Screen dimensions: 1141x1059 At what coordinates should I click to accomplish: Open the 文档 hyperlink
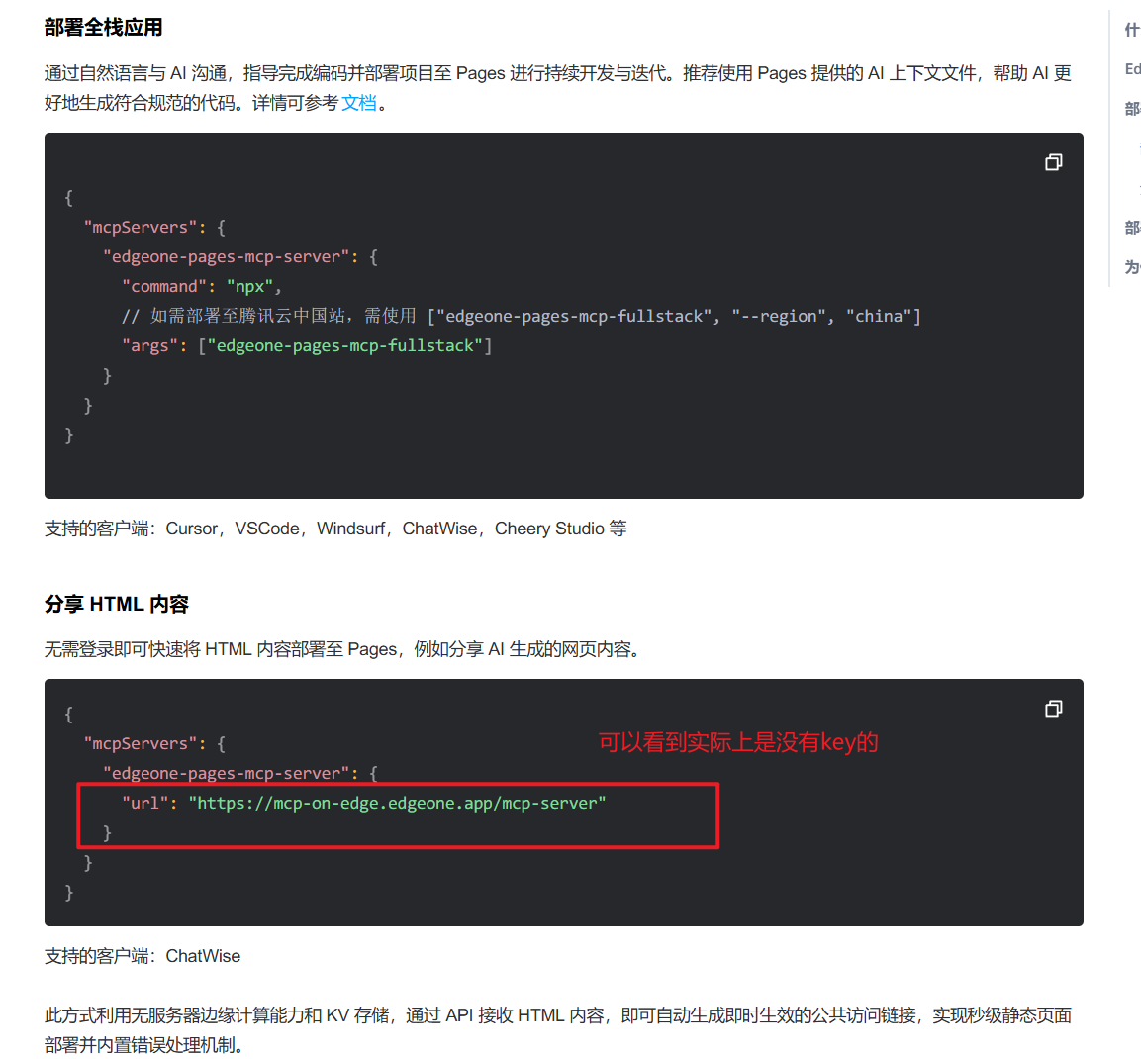click(359, 103)
